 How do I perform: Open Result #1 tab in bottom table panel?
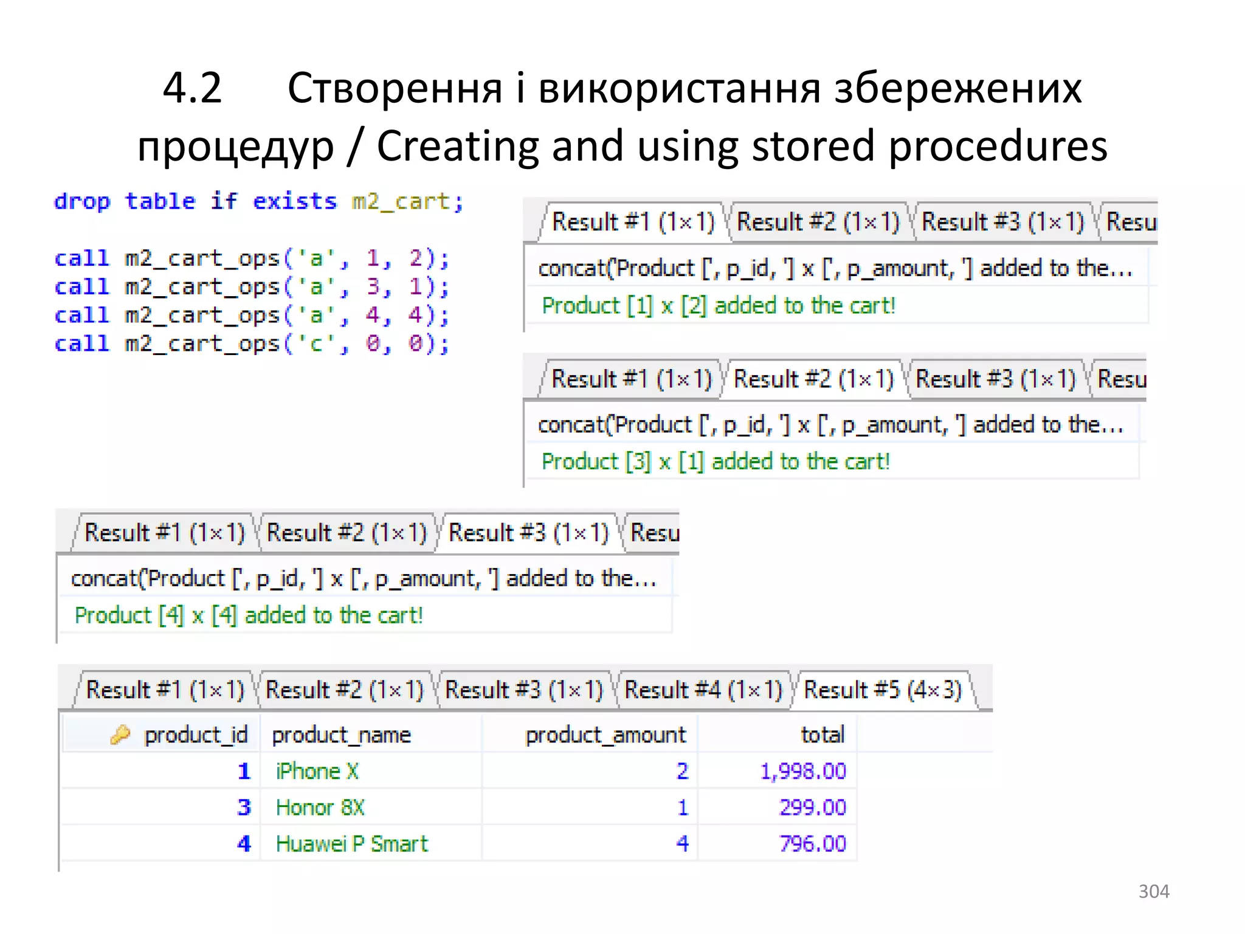164,690
